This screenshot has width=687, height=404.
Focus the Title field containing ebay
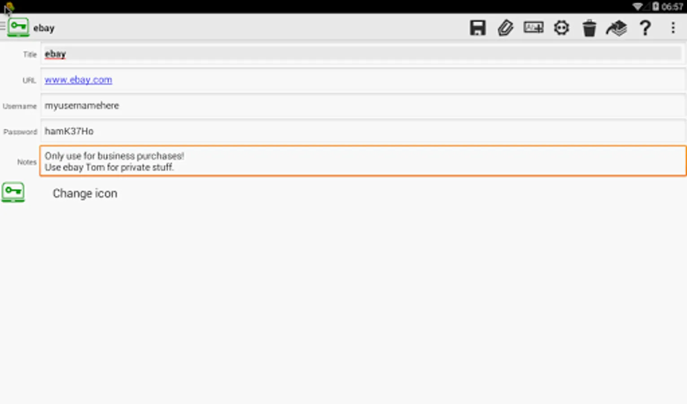click(363, 54)
